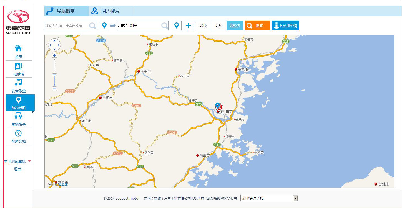This screenshot has height=208, width=402.
Task: Click the map zoom-in plus button
Action: (54, 55)
